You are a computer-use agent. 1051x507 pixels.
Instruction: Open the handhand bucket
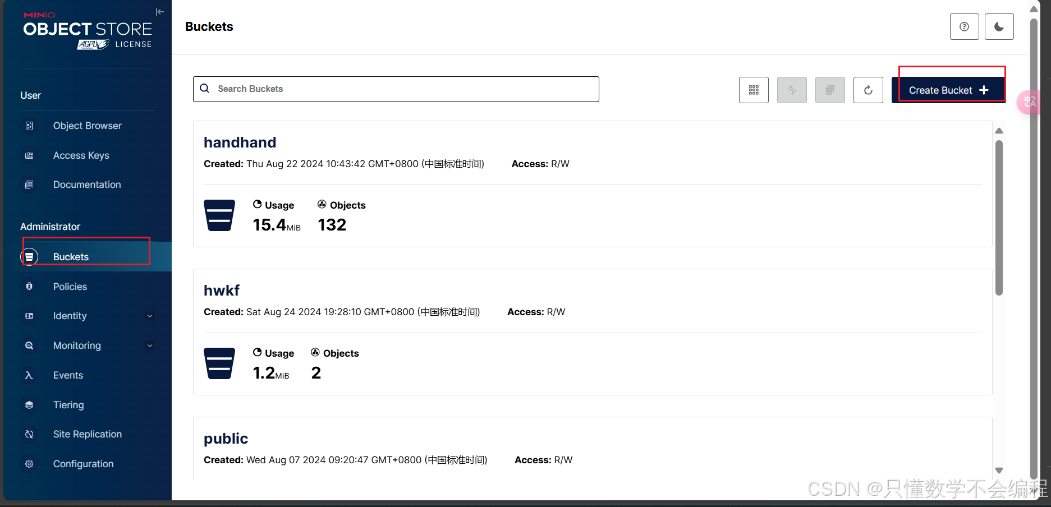[240, 142]
